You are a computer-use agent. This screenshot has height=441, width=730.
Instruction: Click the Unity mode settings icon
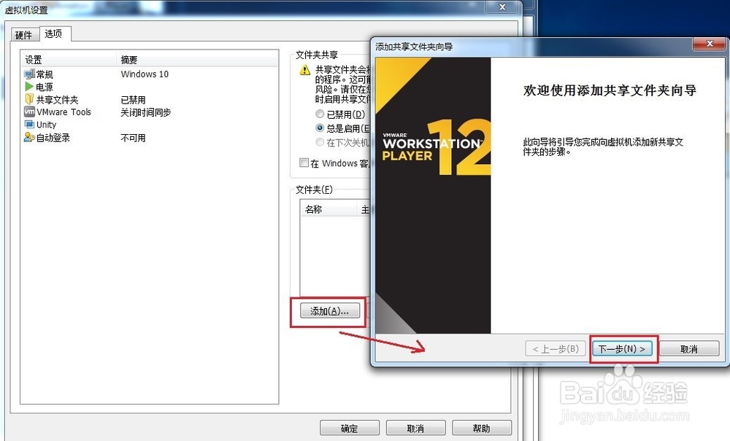pos(31,125)
